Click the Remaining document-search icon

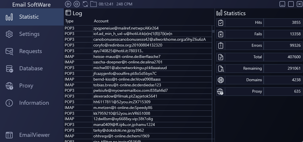coord(221,69)
